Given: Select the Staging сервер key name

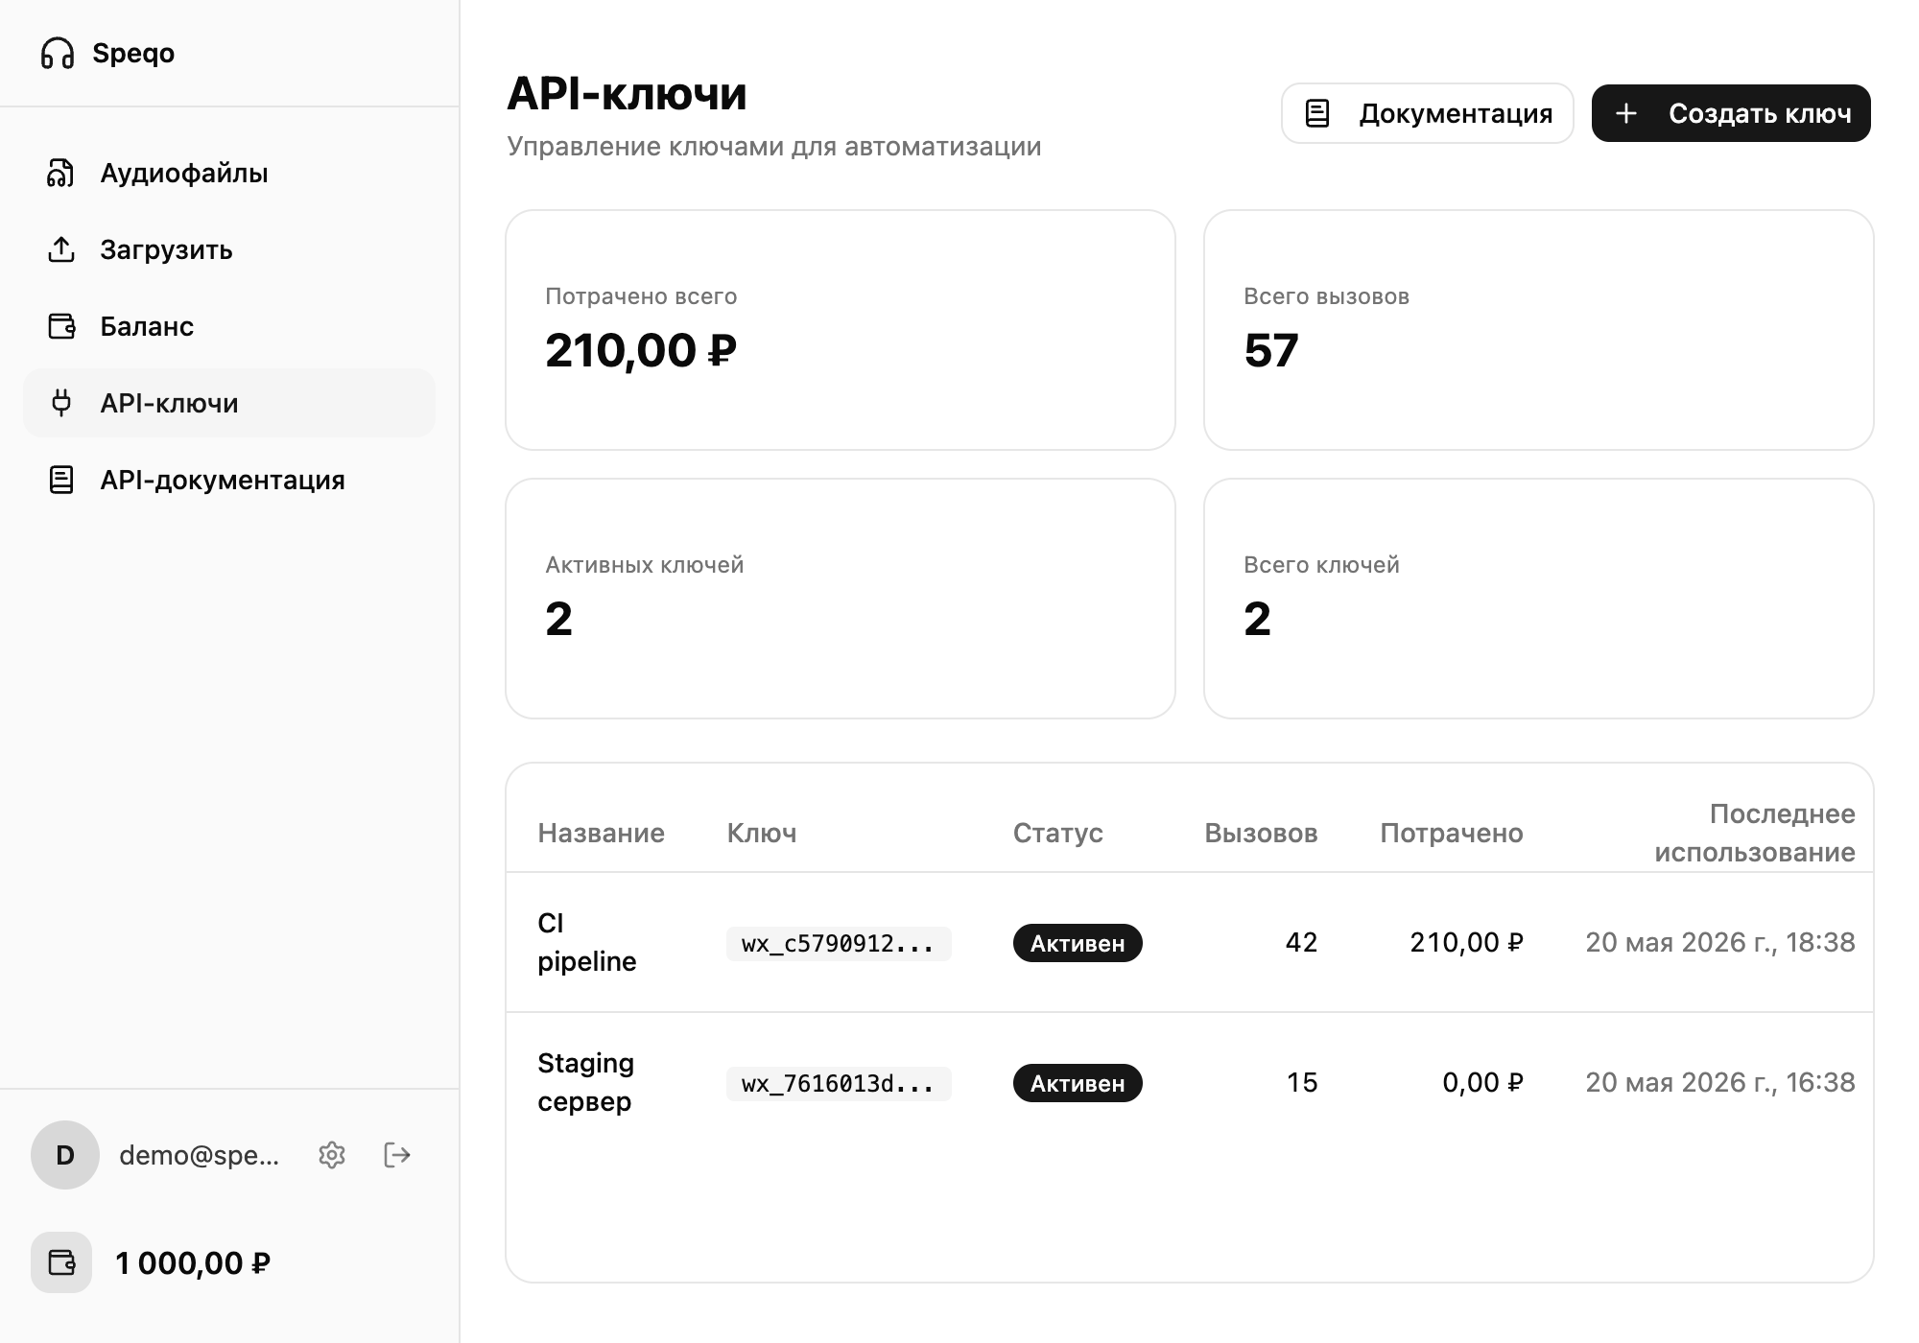Looking at the screenshot, I should (585, 1082).
